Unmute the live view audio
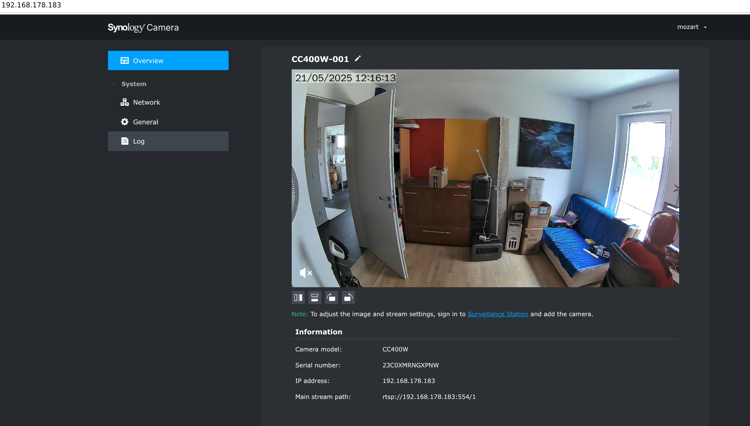The image size is (750, 426). (x=306, y=273)
